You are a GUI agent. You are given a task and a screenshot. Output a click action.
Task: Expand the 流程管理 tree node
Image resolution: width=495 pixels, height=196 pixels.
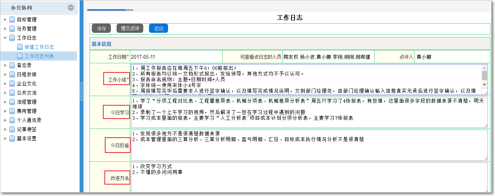coord(5,102)
